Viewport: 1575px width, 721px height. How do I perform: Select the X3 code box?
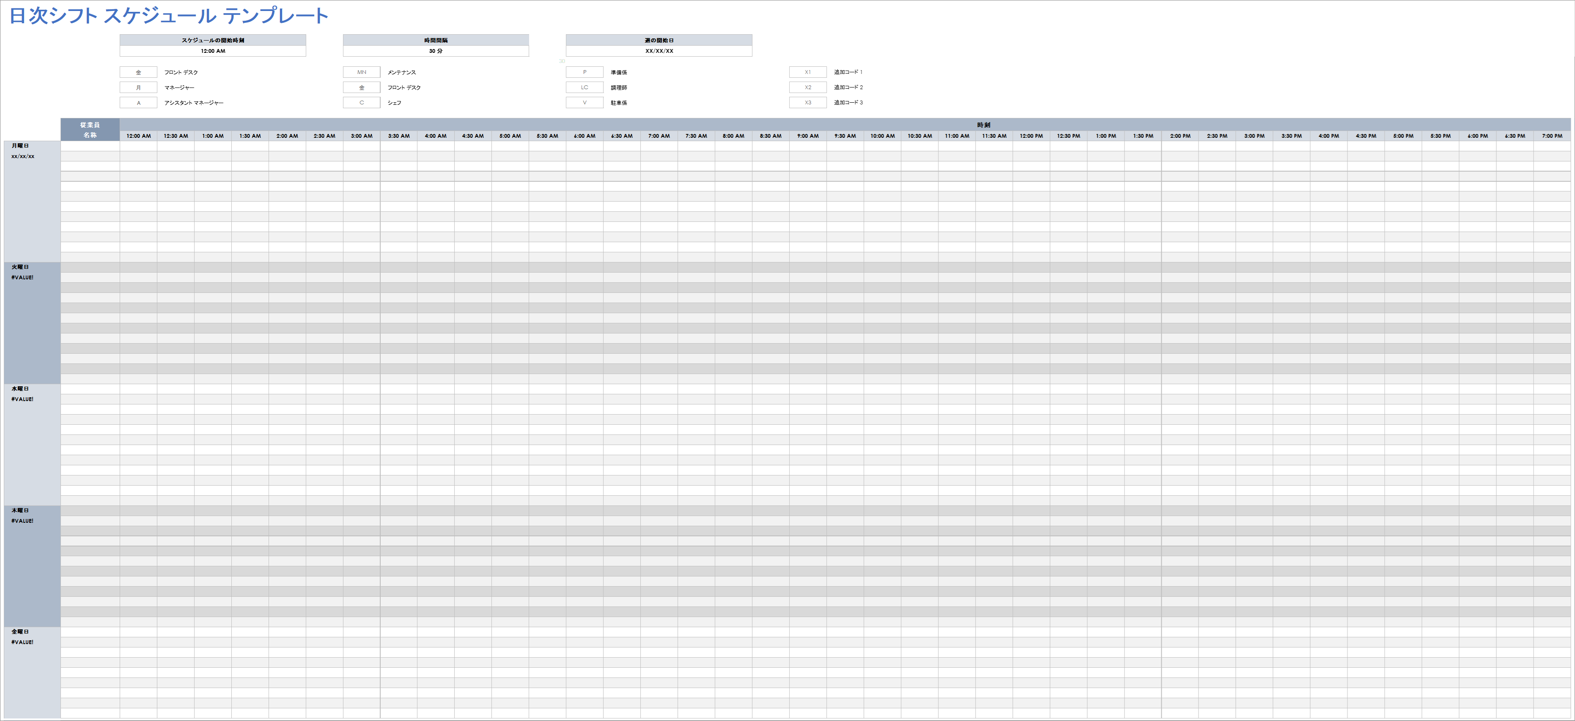point(808,103)
